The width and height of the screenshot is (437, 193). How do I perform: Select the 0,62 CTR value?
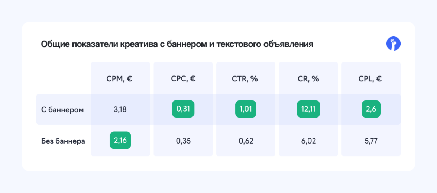[246, 141]
